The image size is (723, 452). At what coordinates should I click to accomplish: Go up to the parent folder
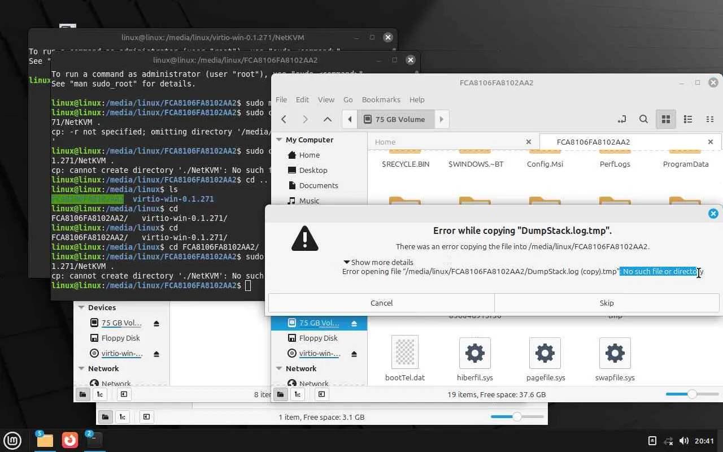coord(327,119)
